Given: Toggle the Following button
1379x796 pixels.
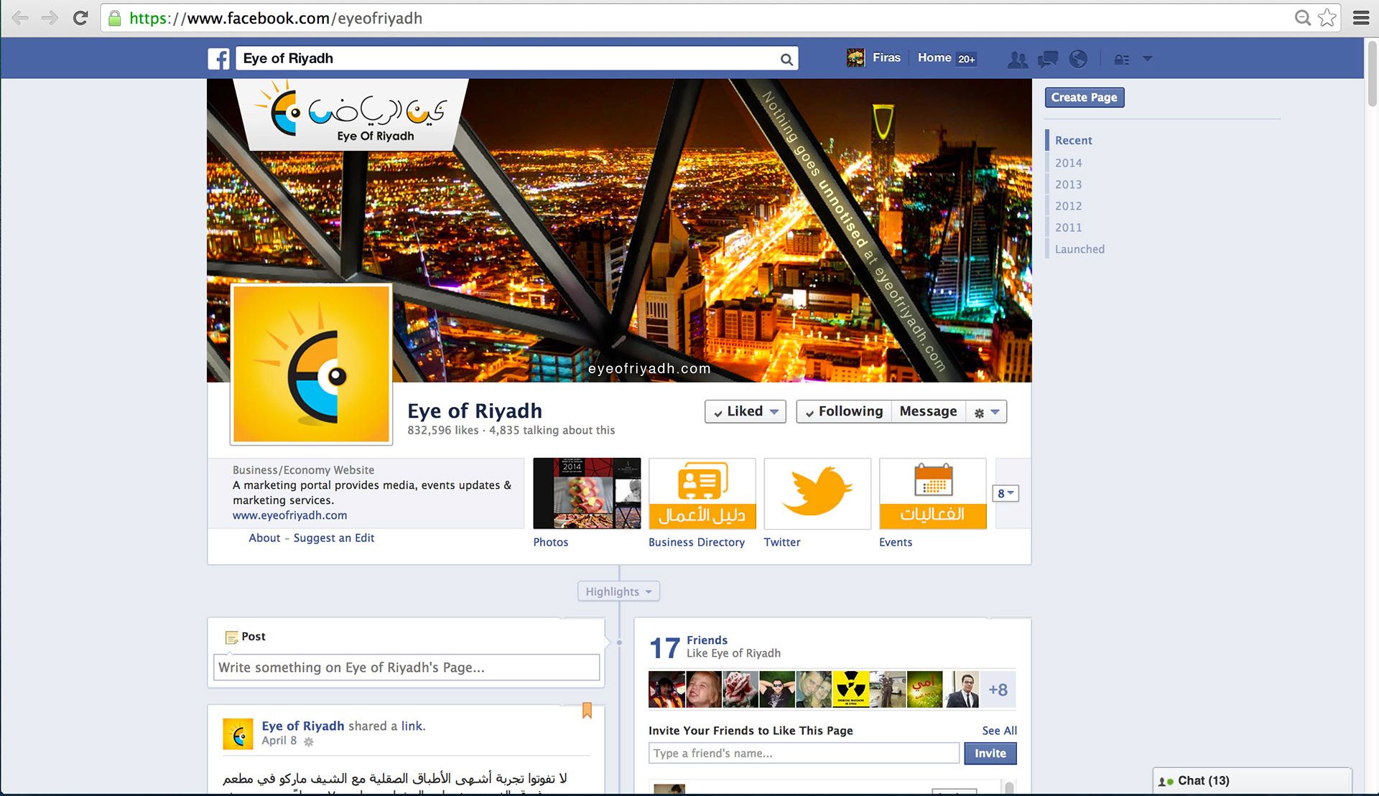Looking at the screenshot, I should coord(844,411).
